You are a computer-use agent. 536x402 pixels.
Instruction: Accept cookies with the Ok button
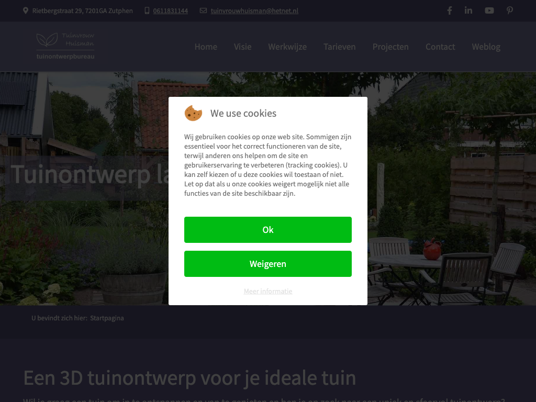click(x=268, y=230)
